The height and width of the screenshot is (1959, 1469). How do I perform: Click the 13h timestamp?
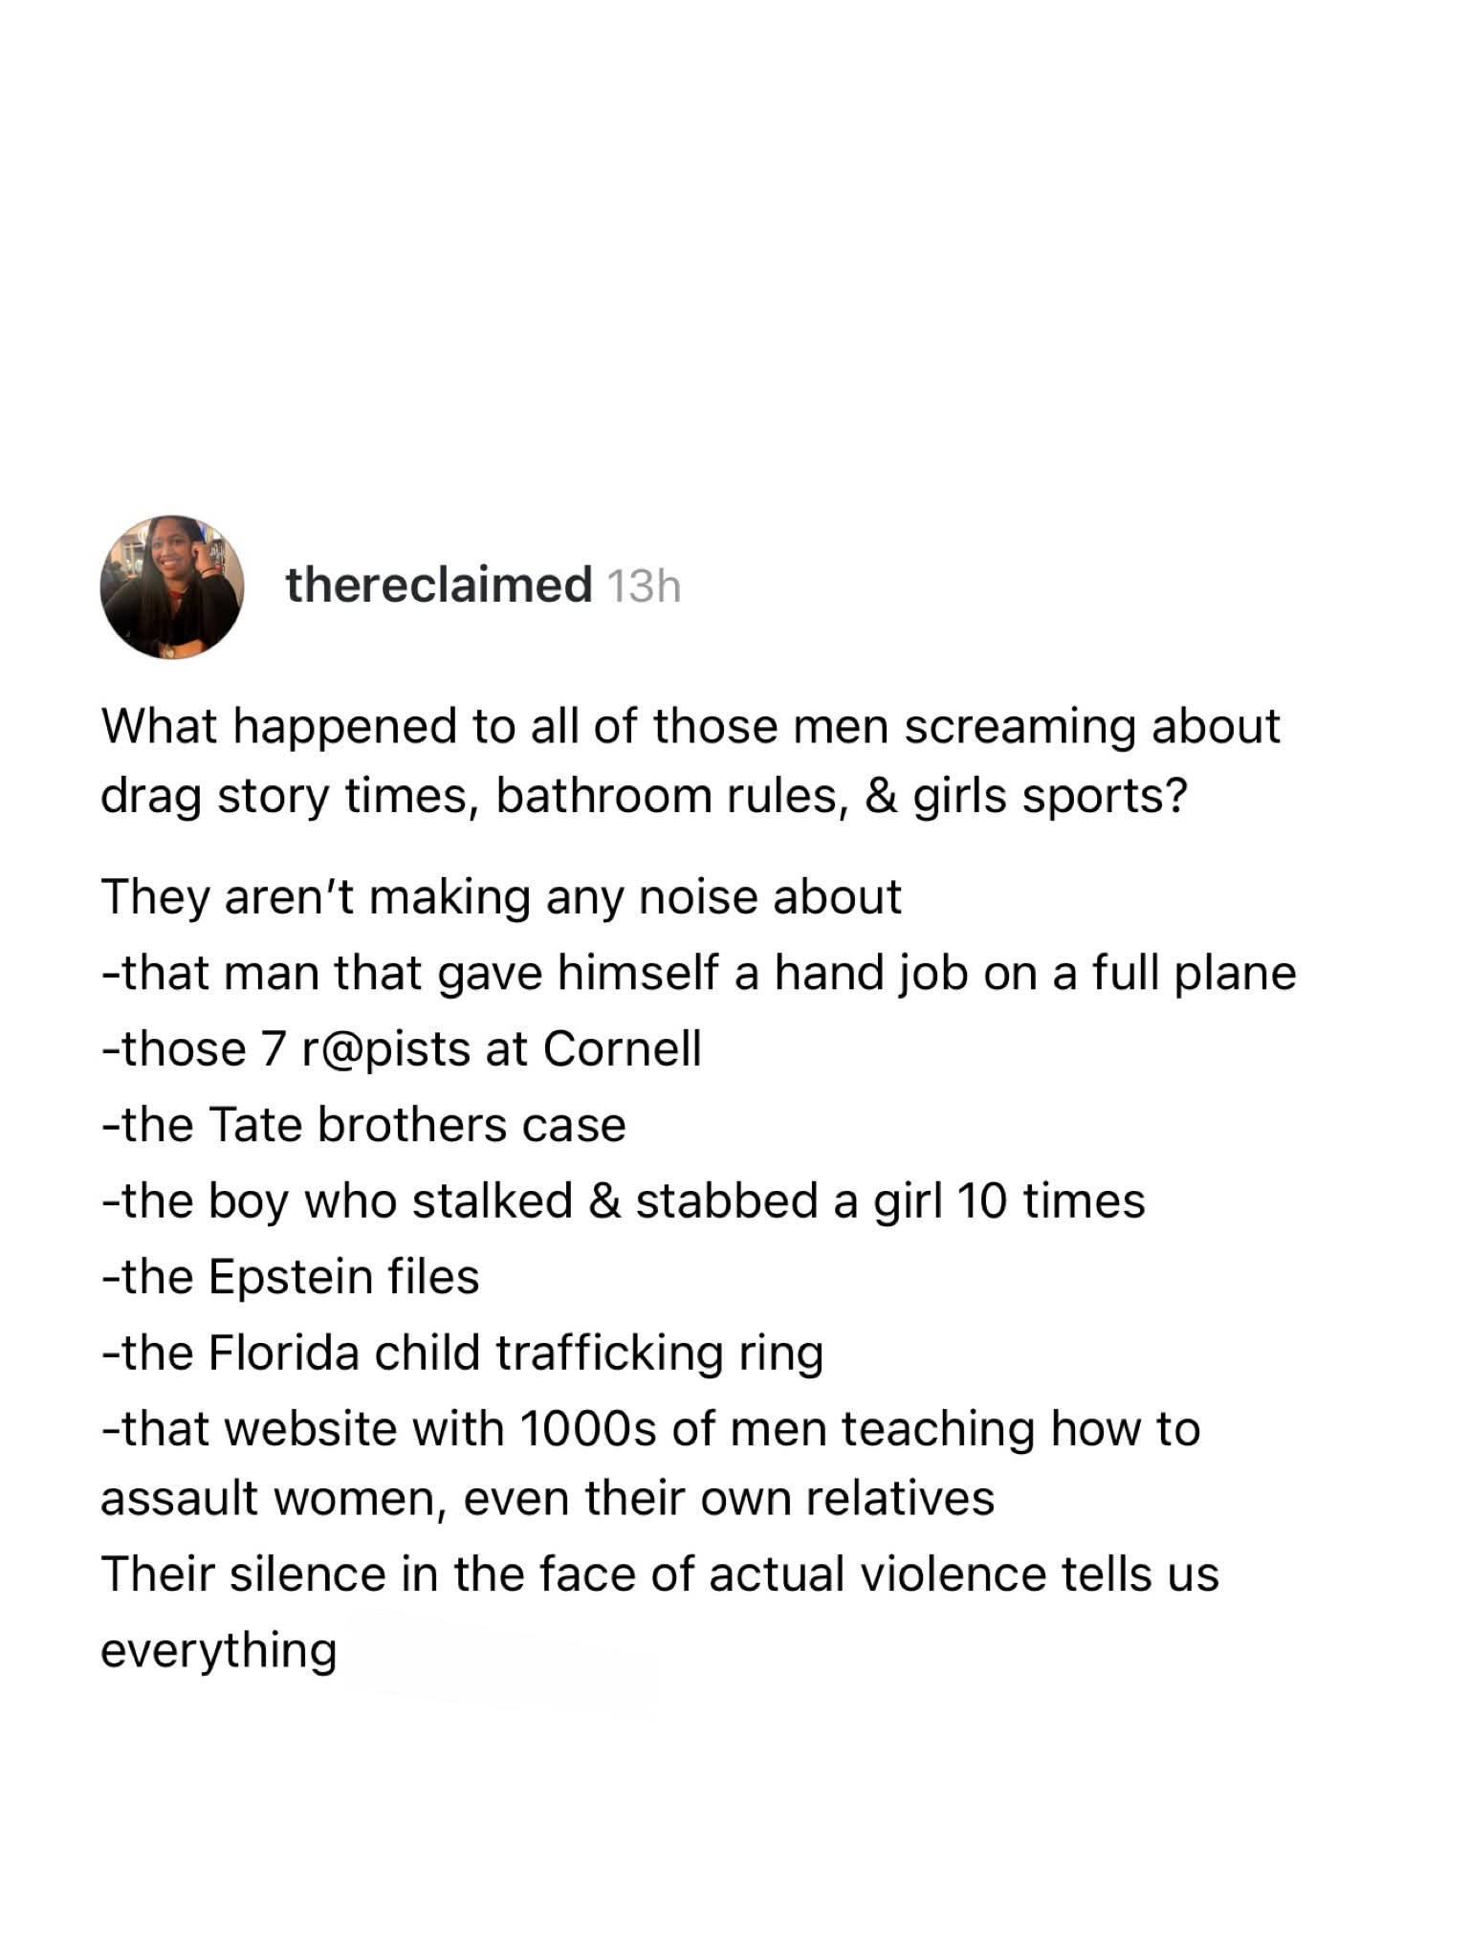click(644, 585)
